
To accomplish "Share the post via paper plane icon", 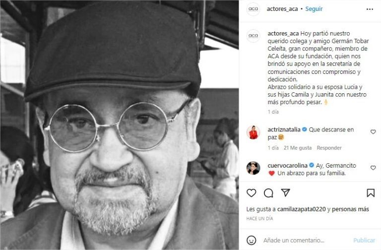I will [285, 192].
